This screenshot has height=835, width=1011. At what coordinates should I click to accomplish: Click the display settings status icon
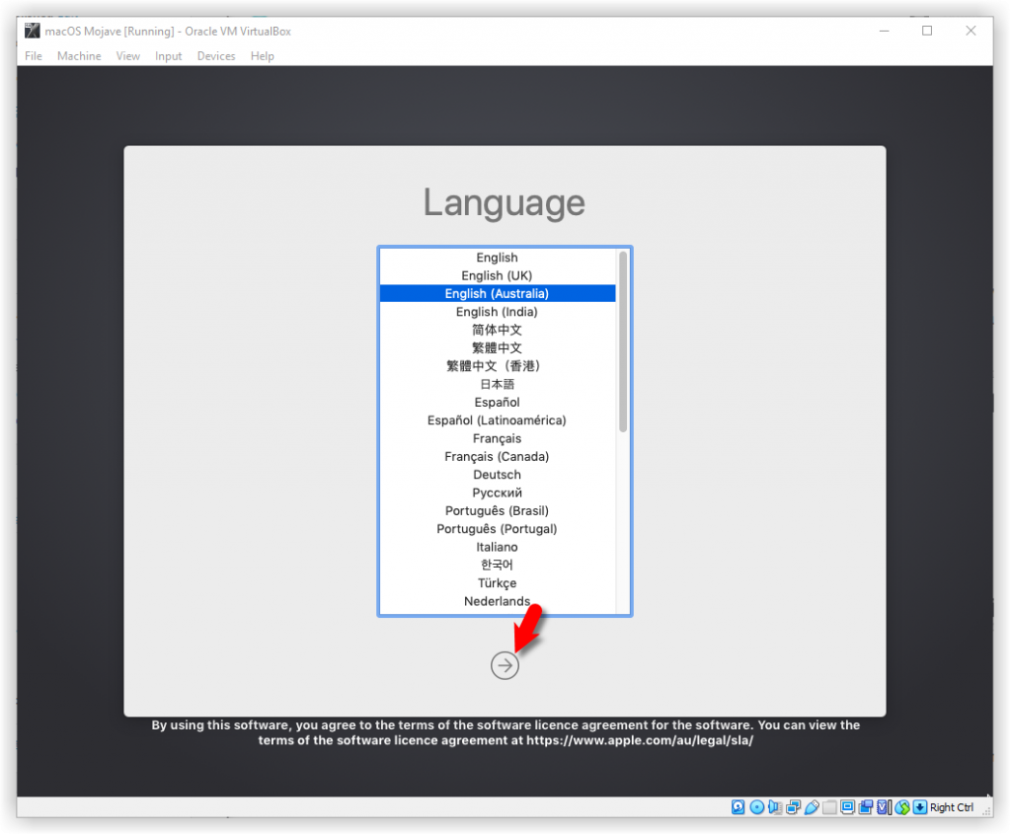click(847, 807)
